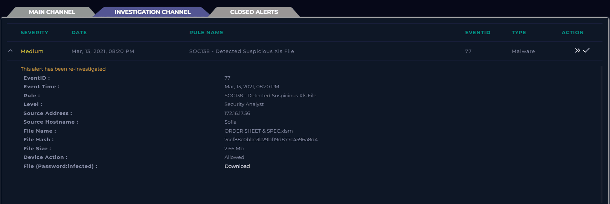
Task: Click the Date column header
Action: 79,33
